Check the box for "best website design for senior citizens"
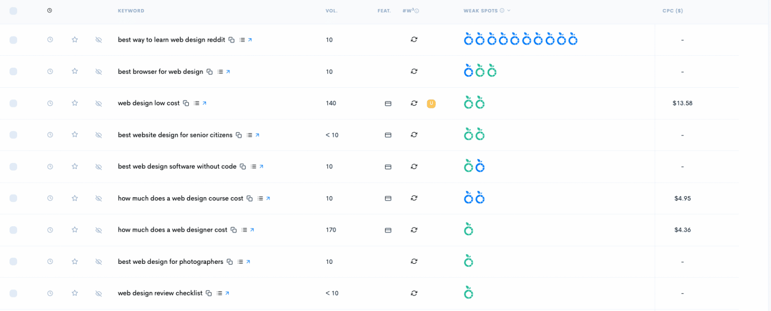 pyautogui.click(x=14, y=135)
